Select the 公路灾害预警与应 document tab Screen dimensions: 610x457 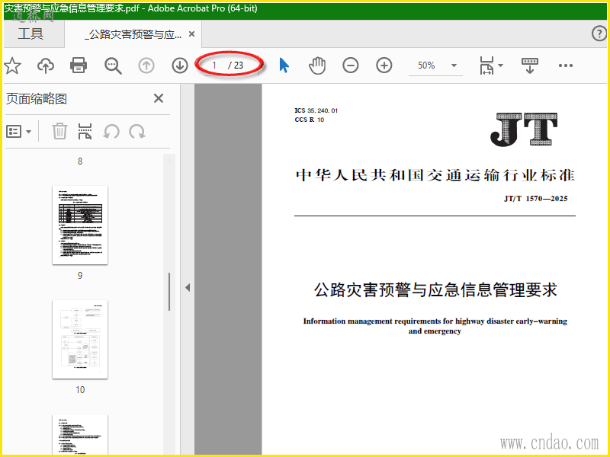point(133,34)
